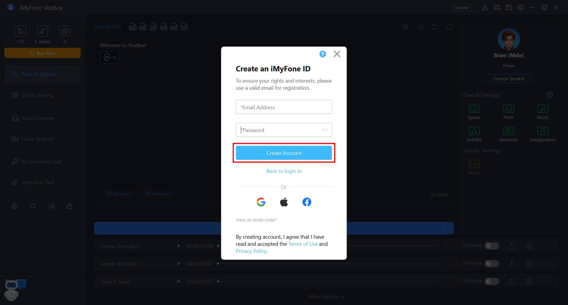Close the Create an iMyFone ID dialog
This screenshot has height=305, width=568.
click(x=337, y=54)
